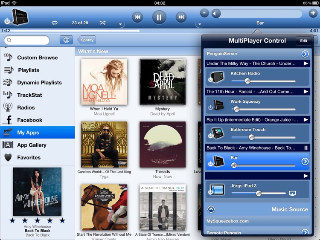320x240 pixels.
Task: Open PenguinServer details arrow
Action: pos(305,54)
